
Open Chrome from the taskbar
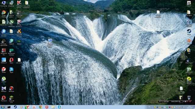[x=41, y=107]
